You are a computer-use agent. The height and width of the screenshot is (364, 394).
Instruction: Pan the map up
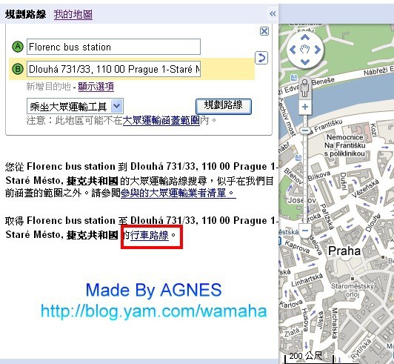coord(305,38)
